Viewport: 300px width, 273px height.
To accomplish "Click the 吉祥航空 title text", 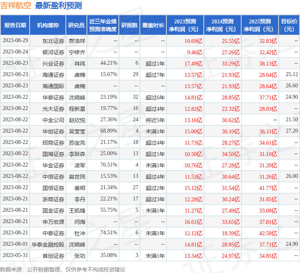I will (16, 5).
